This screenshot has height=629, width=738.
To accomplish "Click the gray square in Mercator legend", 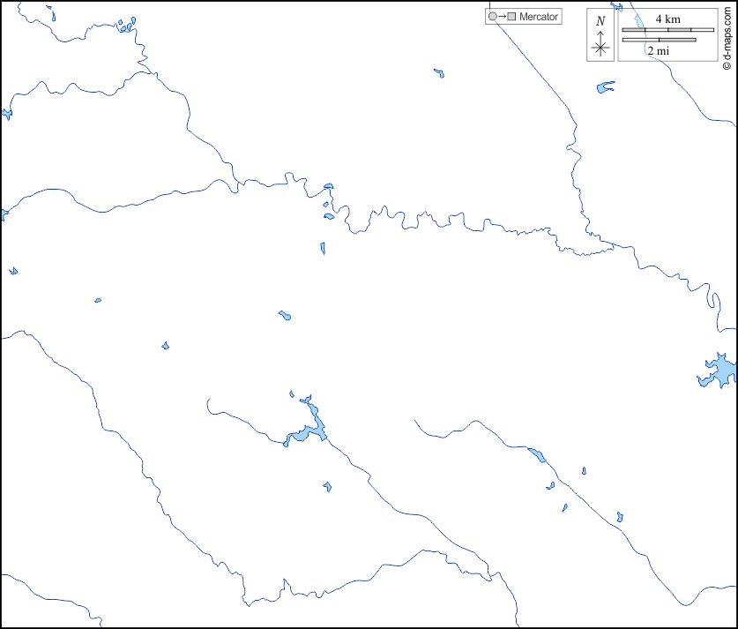I will click(x=511, y=17).
